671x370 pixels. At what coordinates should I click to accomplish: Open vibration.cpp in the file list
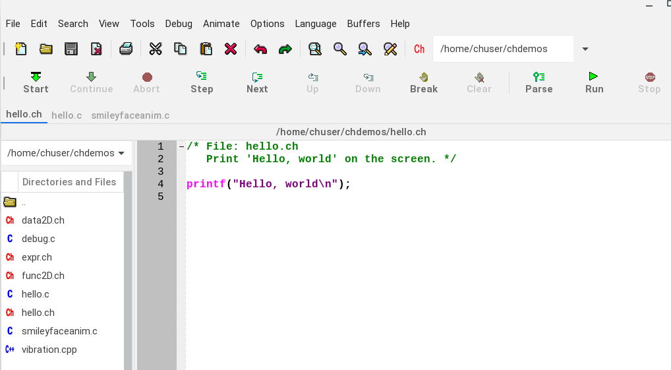coord(49,350)
